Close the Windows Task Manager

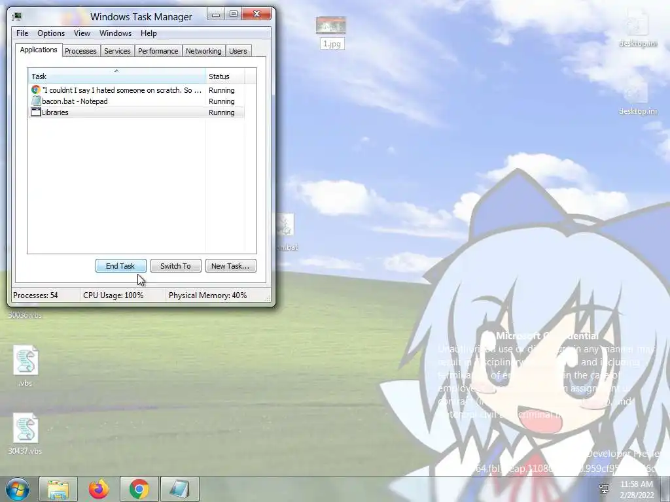coord(256,14)
